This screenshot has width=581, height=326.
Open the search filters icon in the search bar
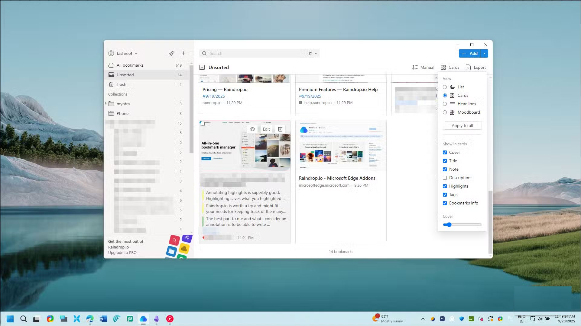point(310,53)
